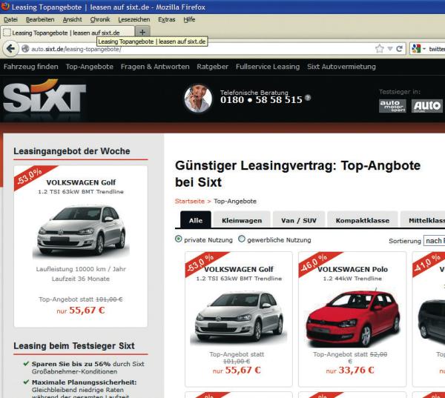This screenshot has width=445, height=398.
Task: Click the red Volkswagen Polo photo
Action: tap(352, 318)
